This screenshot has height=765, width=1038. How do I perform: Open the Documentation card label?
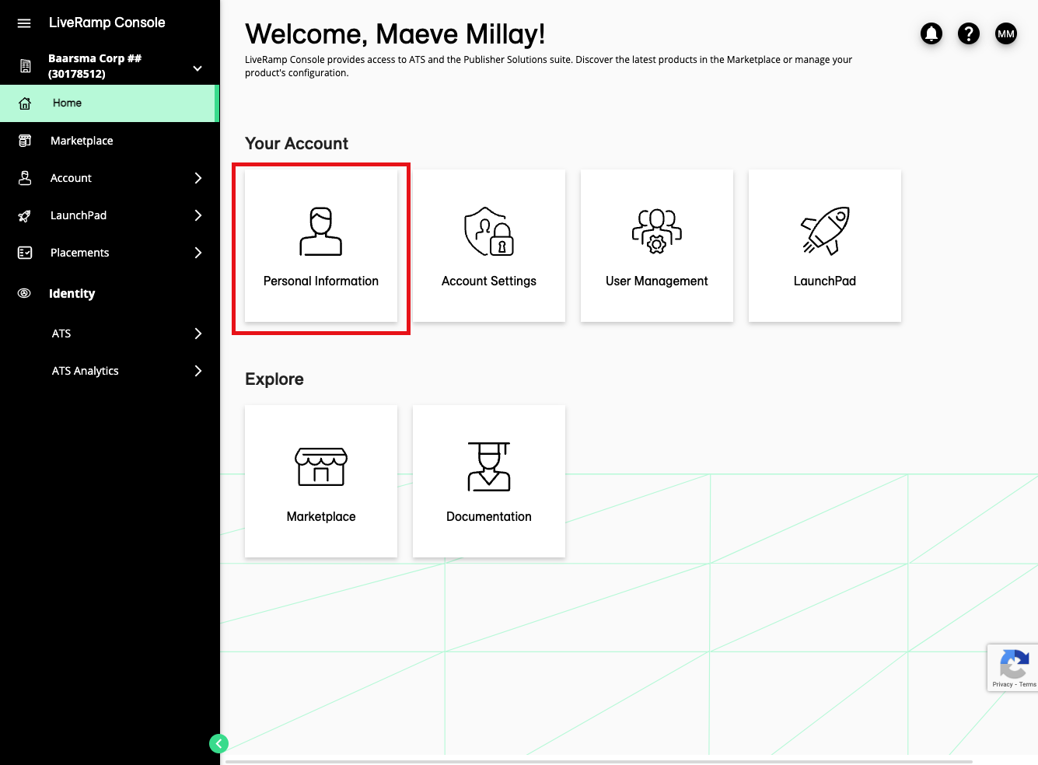tap(489, 517)
